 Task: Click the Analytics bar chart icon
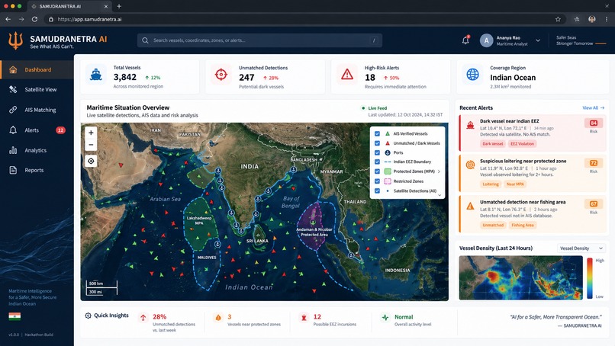point(13,150)
